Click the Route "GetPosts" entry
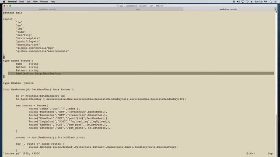This screenshot has width=280, height=157. tap(70, 128)
